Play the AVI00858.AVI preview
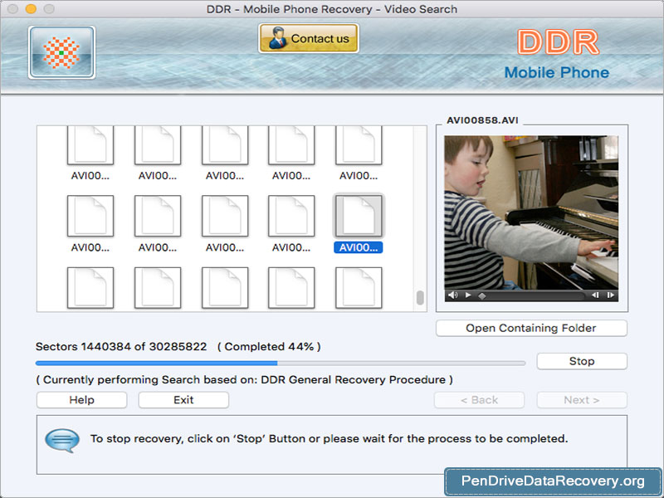 pyautogui.click(x=468, y=295)
